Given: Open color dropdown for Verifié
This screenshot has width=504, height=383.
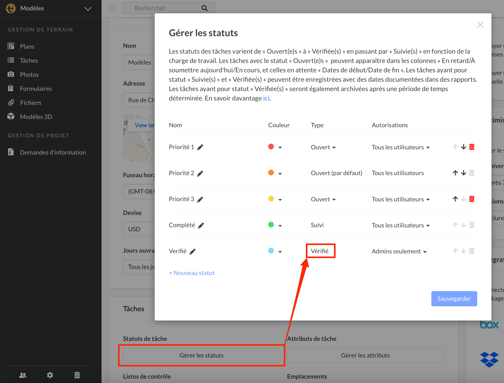Looking at the screenshot, I should point(280,252).
